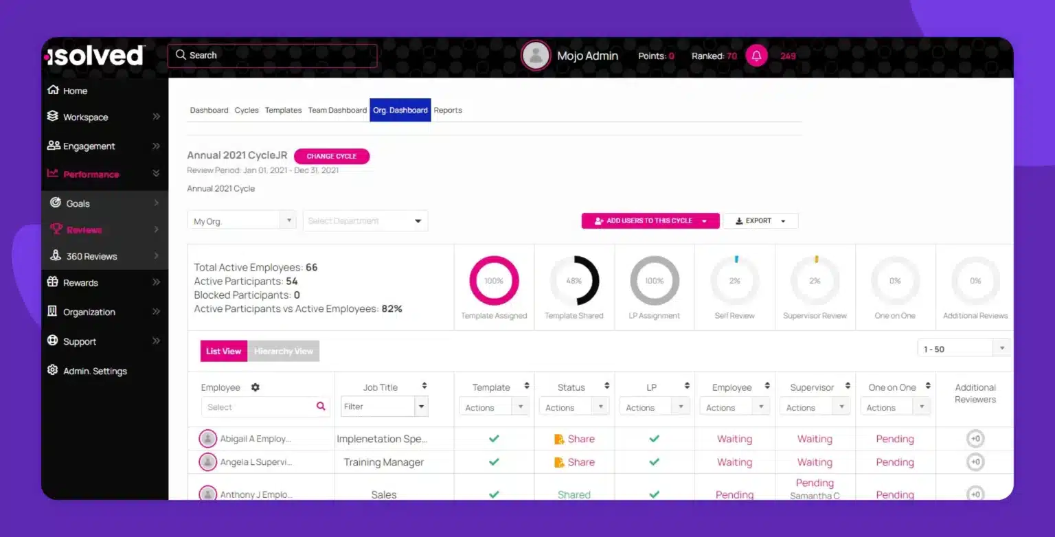Click the Template Assigned 100% ring
The height and width of the screenshot is (537, 1055).
pos(494,280)
